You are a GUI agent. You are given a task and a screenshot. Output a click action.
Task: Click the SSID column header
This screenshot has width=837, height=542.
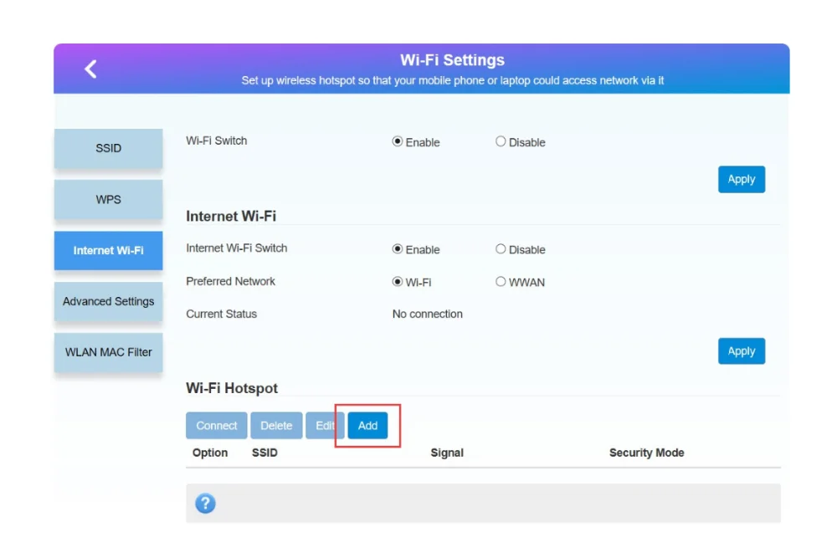coord(264,453)
